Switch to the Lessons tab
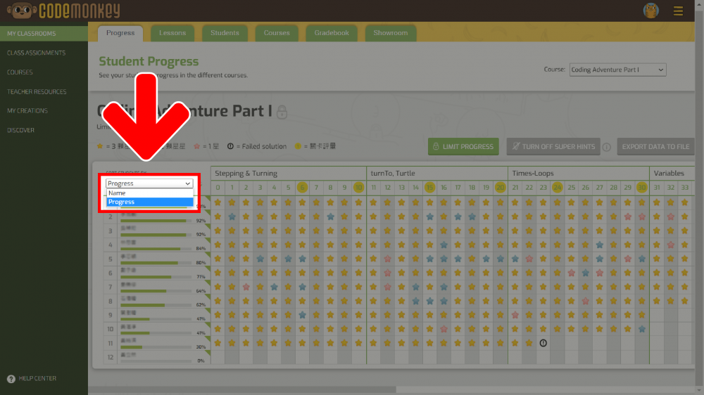The width and height of the screenshot is (704, 395). (172, 33)
